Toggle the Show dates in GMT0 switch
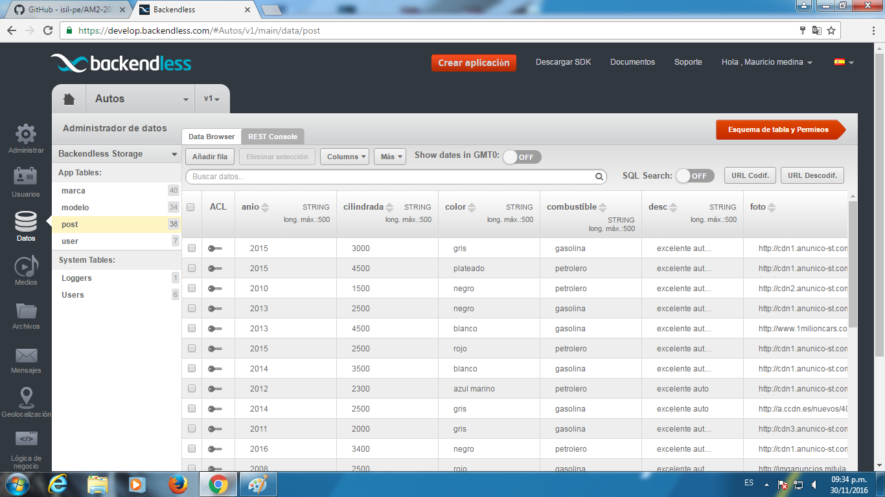 [x=522, y=157]
